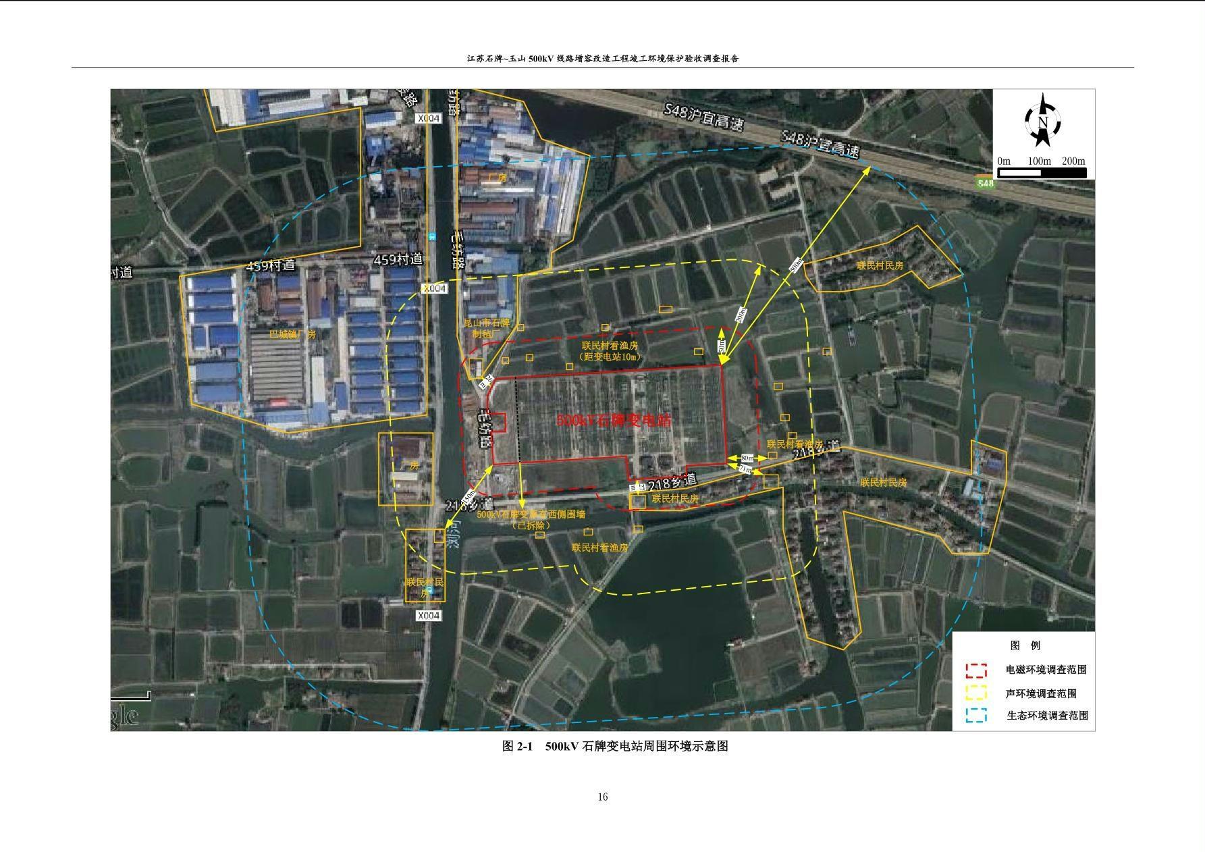Click the 71m distance marker
This screenshot has width=1205, height=852.
click(745, 468)
